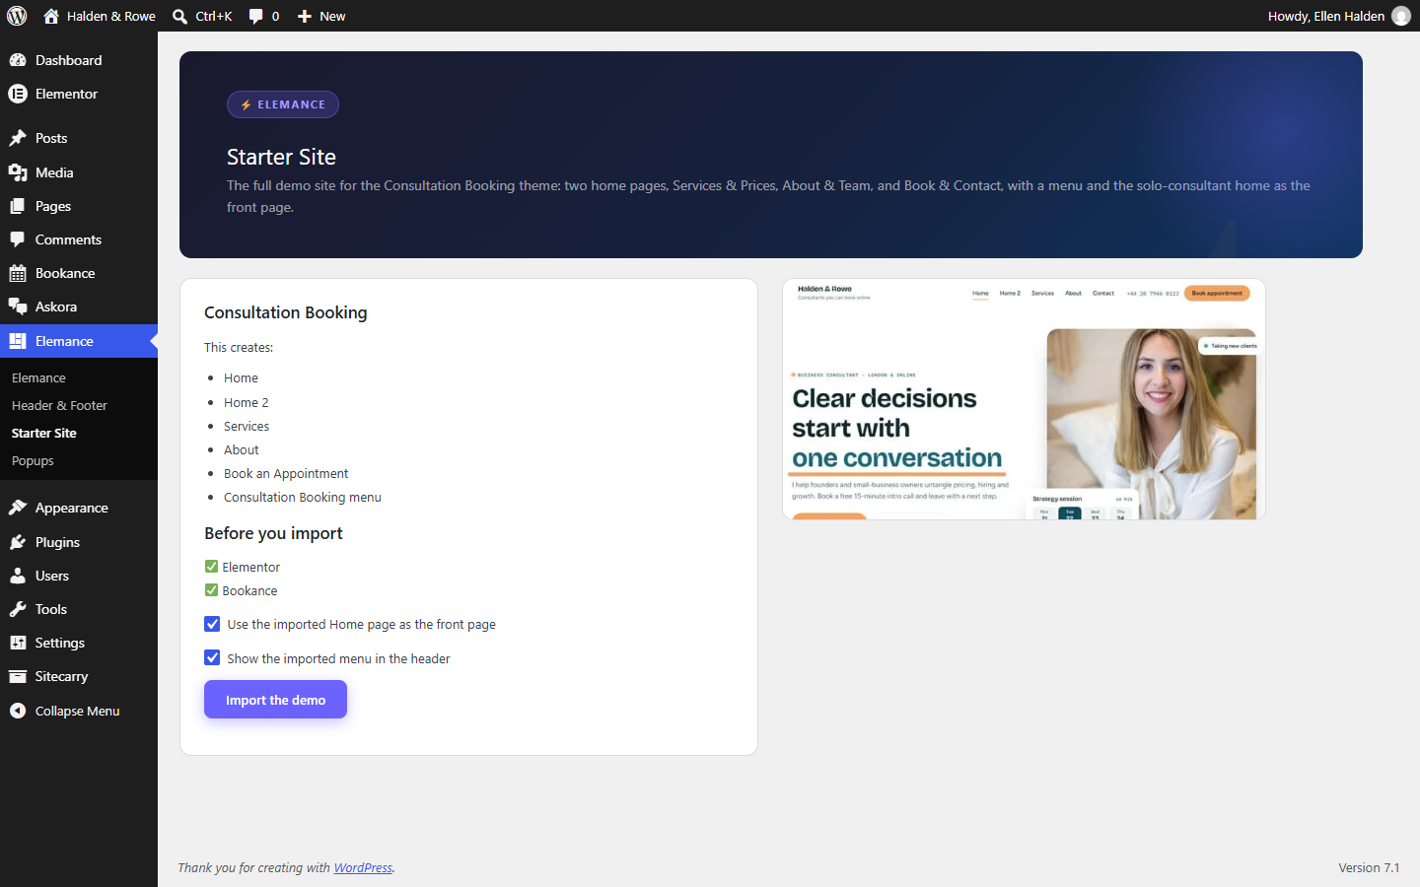This screenshot has width=1420, height=887.
Task: Open the user avatar next to Howdy
Action: [x=1401, y=16]
